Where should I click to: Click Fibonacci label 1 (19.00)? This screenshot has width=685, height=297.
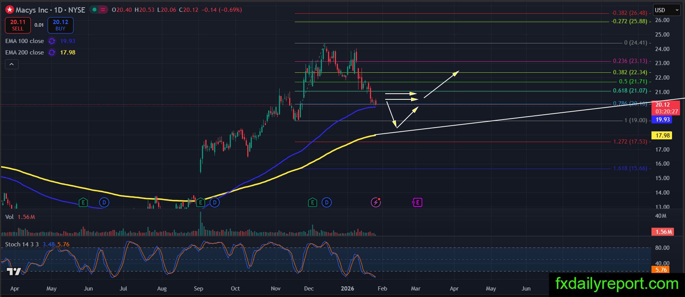point(635,120)
